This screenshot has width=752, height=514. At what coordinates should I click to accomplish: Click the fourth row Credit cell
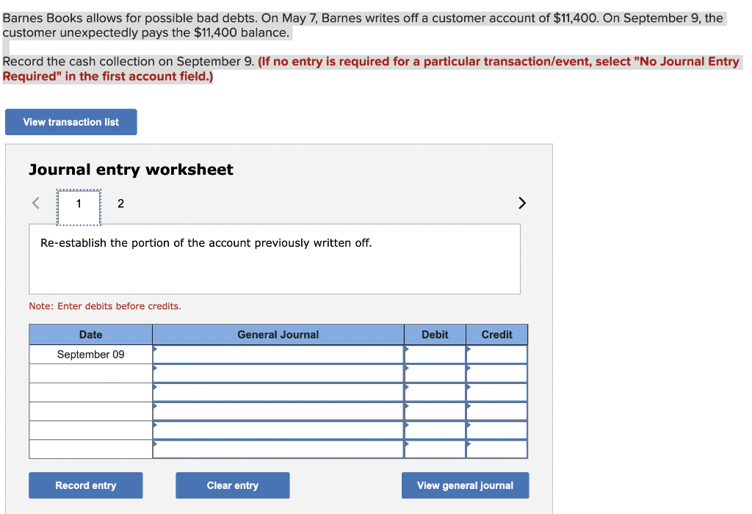coord(497,411)
